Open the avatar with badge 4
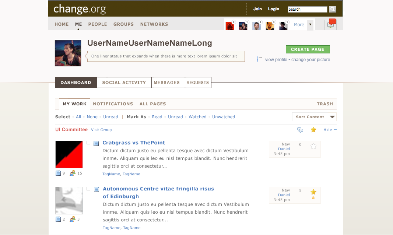This screenshot has height=235, width=393. 256,25
